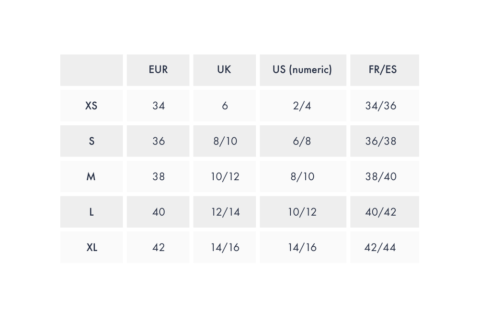Click the EUR 38 cell

click(158, 176)
